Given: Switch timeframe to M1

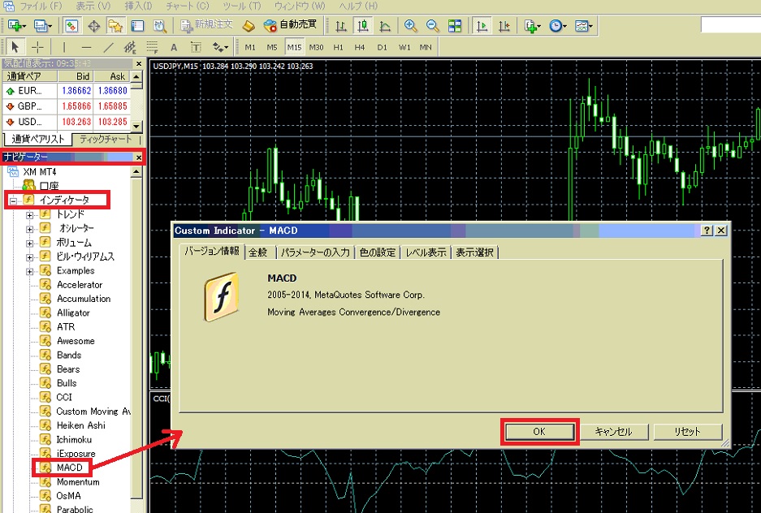Looking at the screenshot, I should click(x=250, y=47).
